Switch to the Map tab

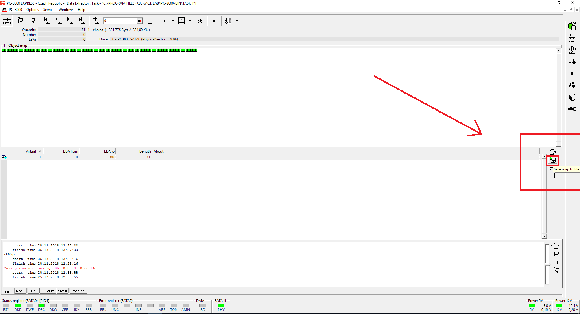pyautogui.click(x=19, y=291)
